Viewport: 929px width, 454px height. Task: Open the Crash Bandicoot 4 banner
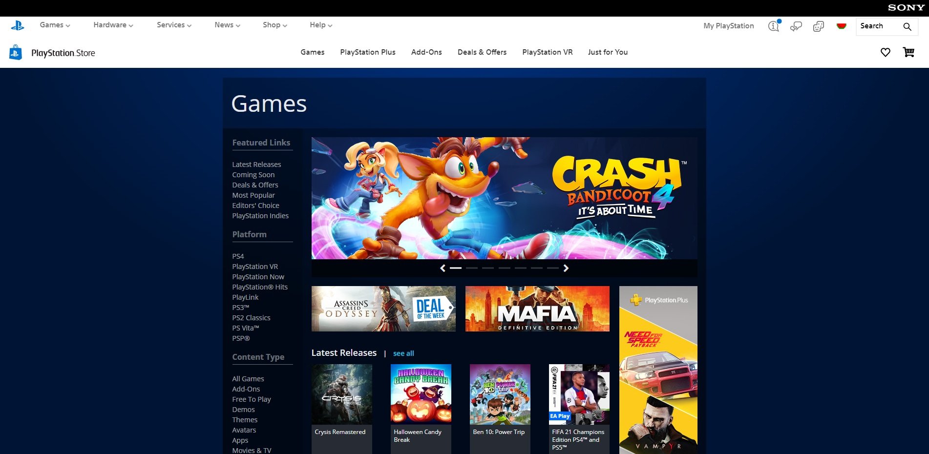pyautogui.click(x=505, y=198)
